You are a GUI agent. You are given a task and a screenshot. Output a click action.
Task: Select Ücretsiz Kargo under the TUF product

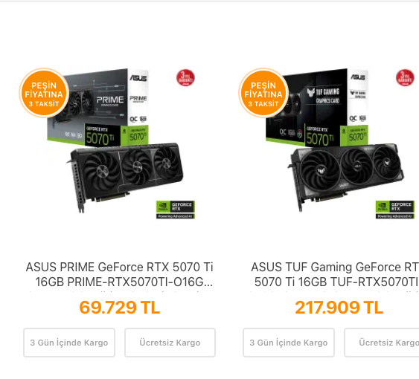(382, 343)
